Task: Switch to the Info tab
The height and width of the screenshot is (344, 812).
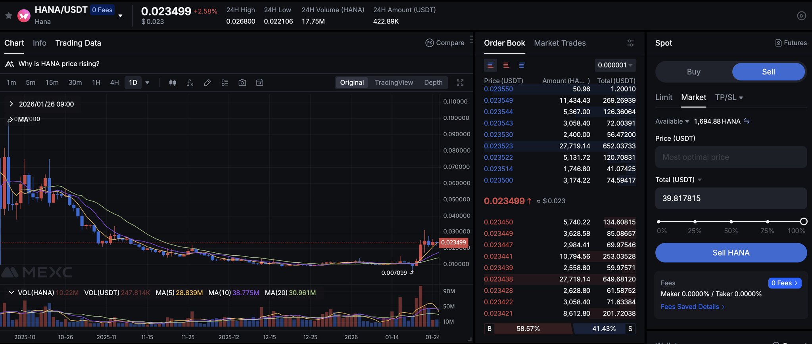Action: point(40,43)
